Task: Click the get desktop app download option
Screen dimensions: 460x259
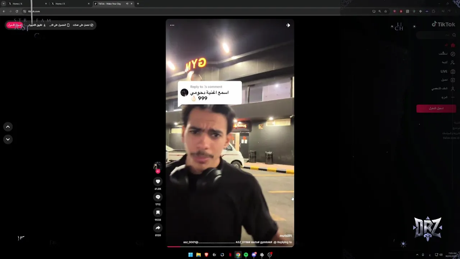Action: pos(37,25)
